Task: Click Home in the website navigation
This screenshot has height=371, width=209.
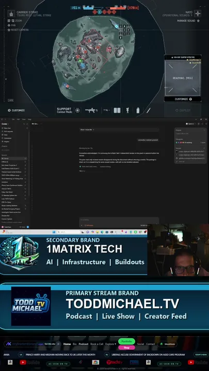Action: pyautogui.click(x=67, y=344)
